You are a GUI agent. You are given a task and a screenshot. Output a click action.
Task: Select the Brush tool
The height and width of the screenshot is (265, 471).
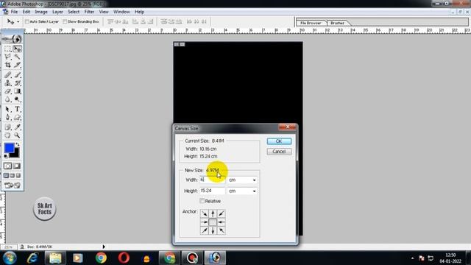point(17,74)
